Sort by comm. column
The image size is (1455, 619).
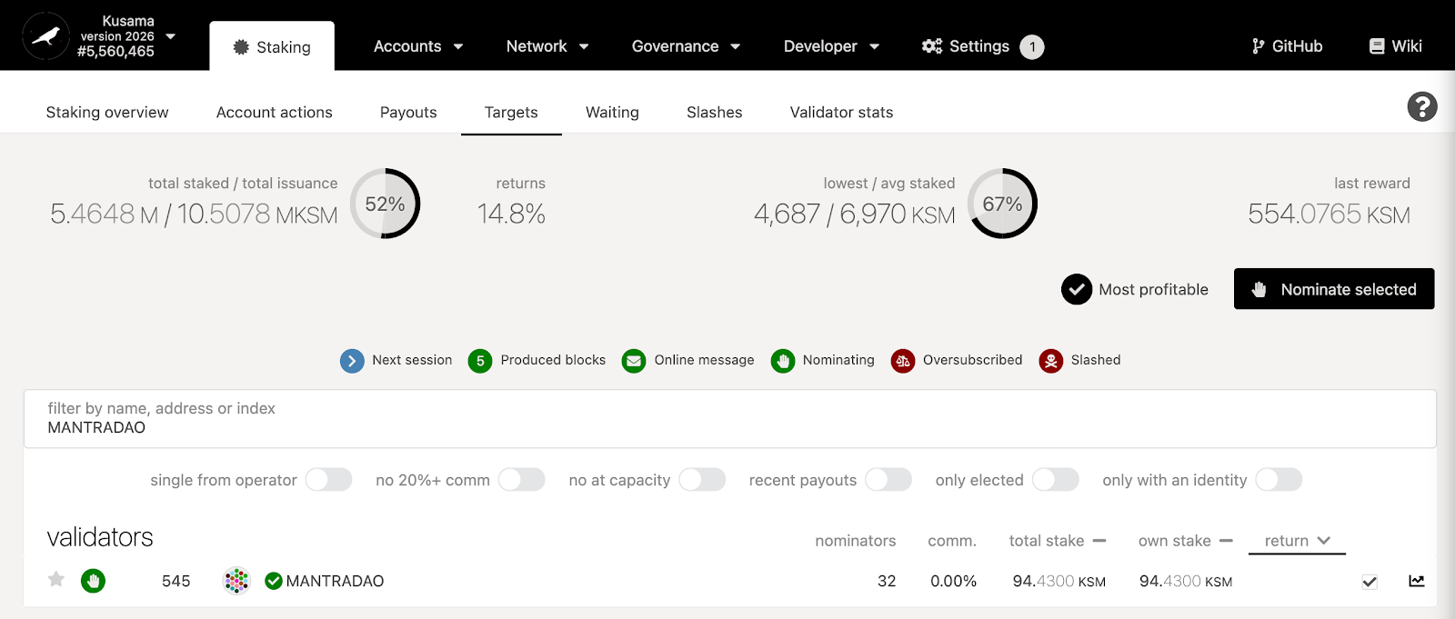click(x=952, y=541)
